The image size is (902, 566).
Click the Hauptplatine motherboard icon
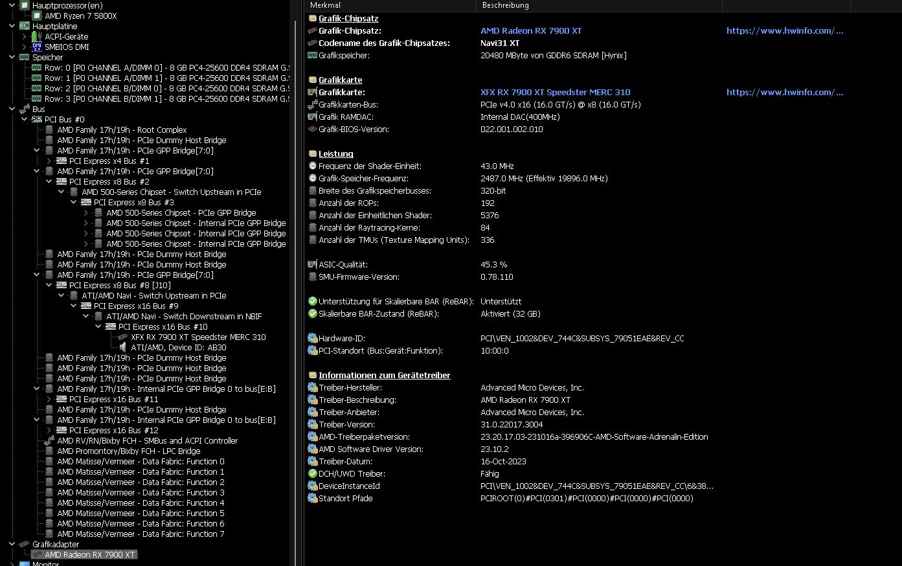[25, 26]
